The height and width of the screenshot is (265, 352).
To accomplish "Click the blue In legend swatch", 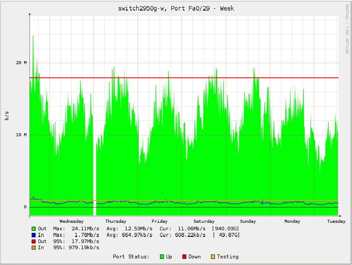I will [x=33, y=235].
